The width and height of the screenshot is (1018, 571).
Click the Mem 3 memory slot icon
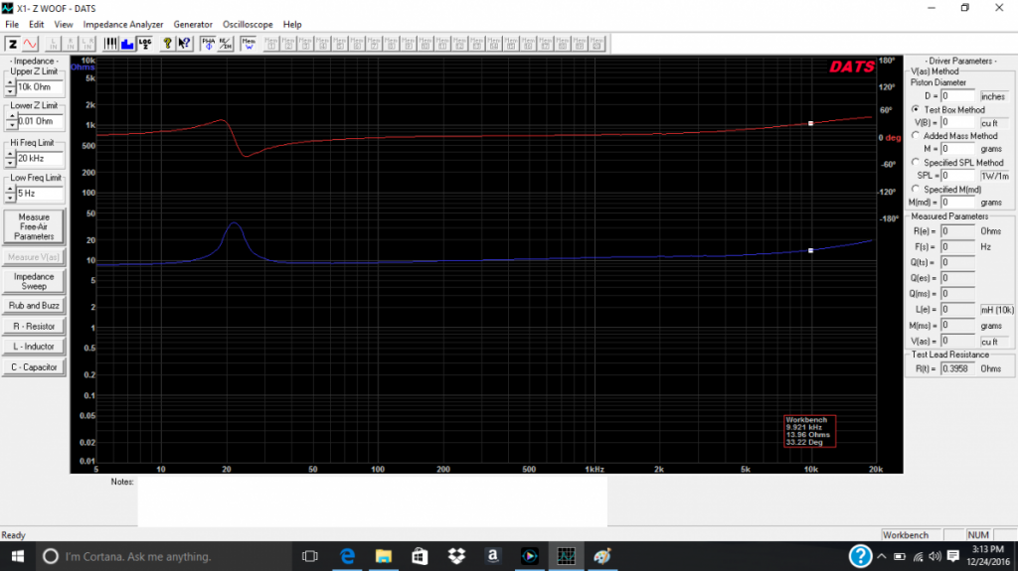(x=305, y=44)
